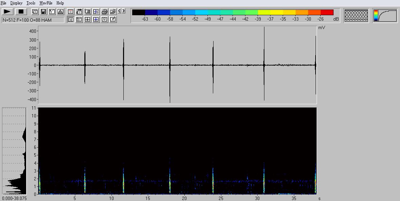Toggle the pressed vertical-grid button in second row

71,20
